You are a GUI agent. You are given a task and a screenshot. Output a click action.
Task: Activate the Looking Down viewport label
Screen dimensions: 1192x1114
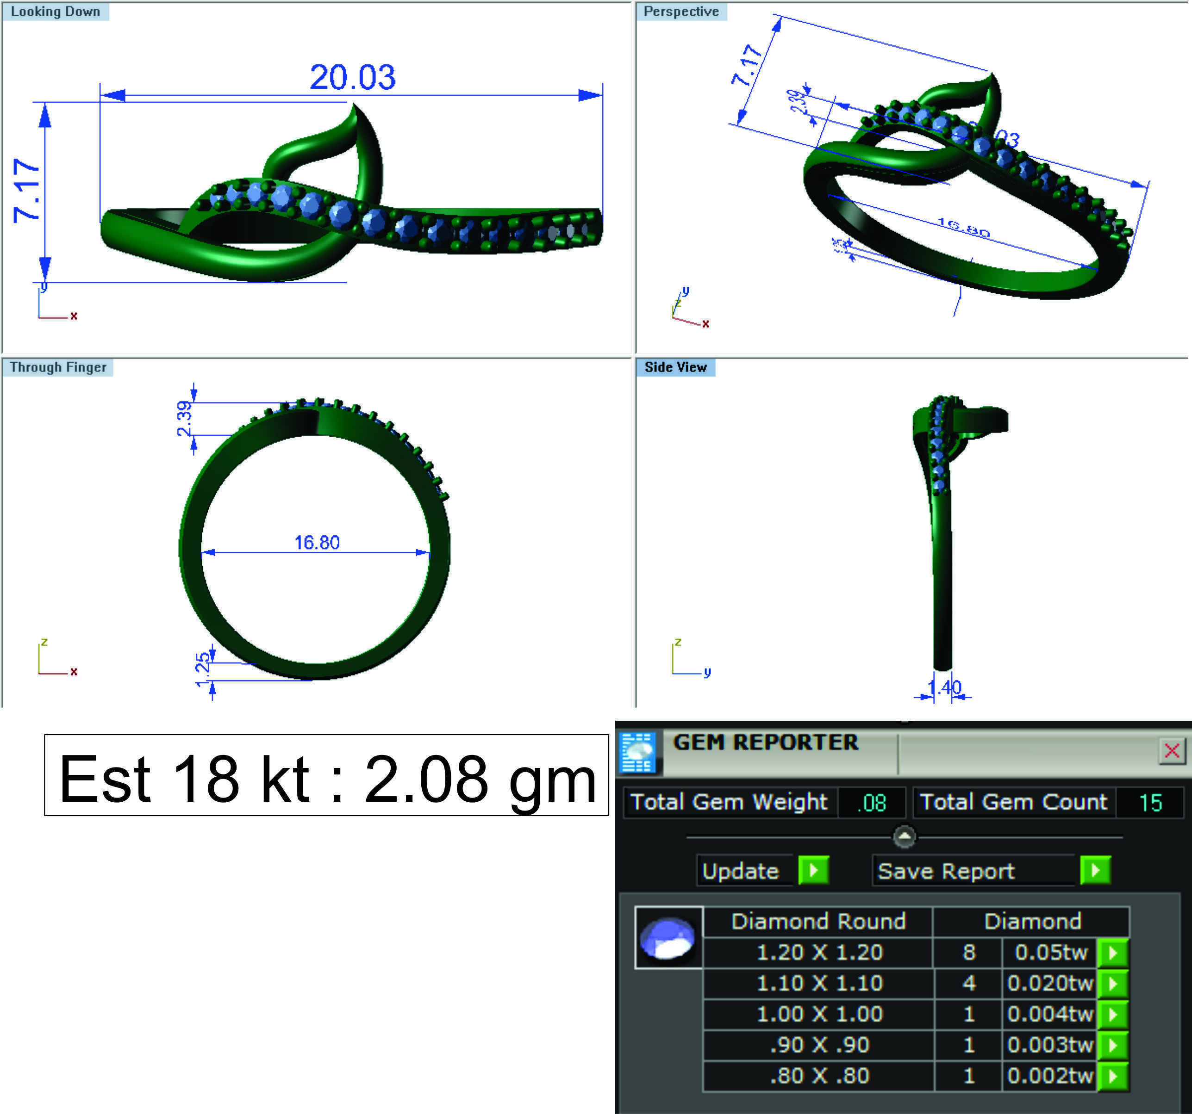55,12
